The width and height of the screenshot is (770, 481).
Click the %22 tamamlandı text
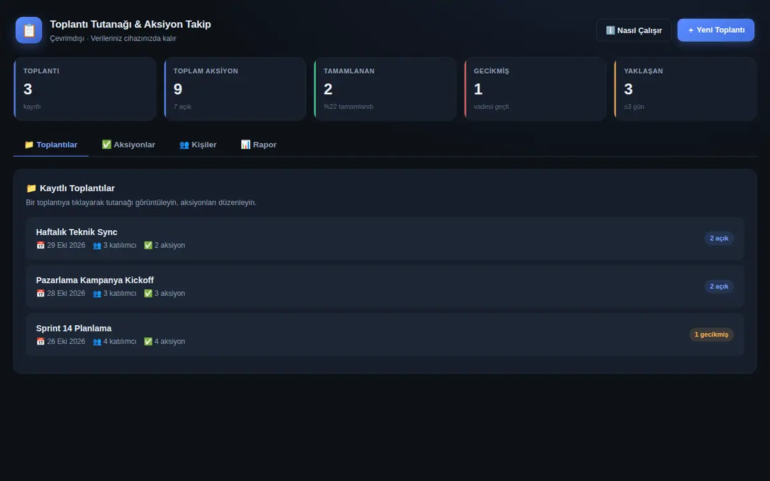(348, 107)
